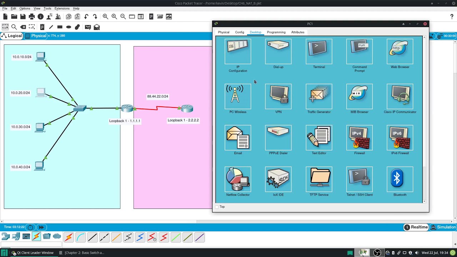Select the Draw Ellipse tool
This screenshot has height=257, width=457.
69,27
